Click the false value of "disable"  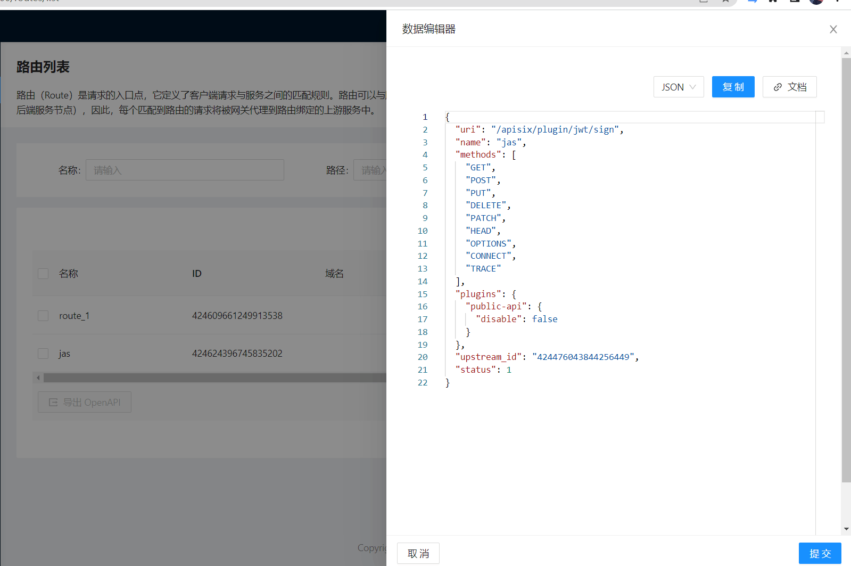coord(545,319)
